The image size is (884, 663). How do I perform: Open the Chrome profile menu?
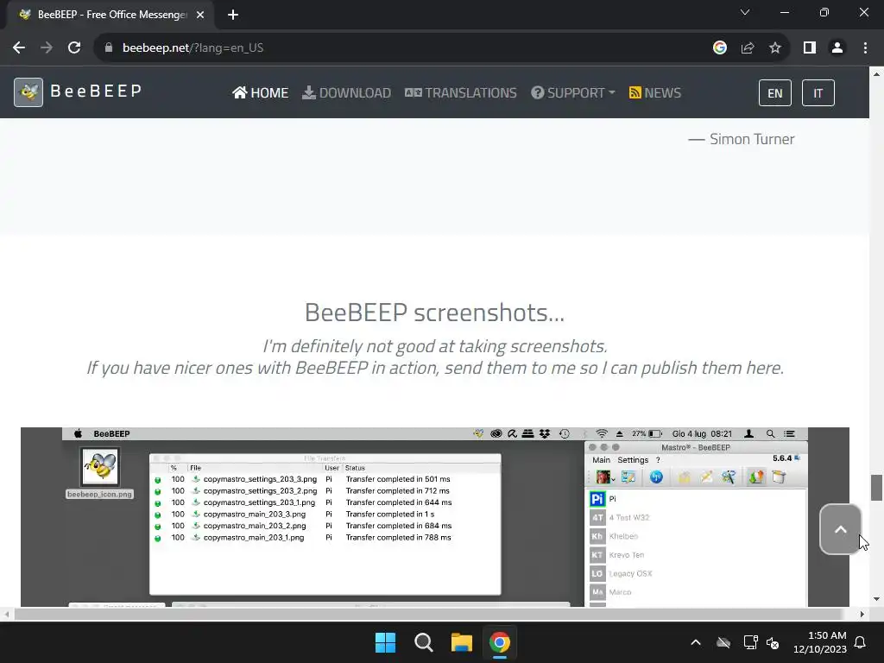[x=837, y=48]
